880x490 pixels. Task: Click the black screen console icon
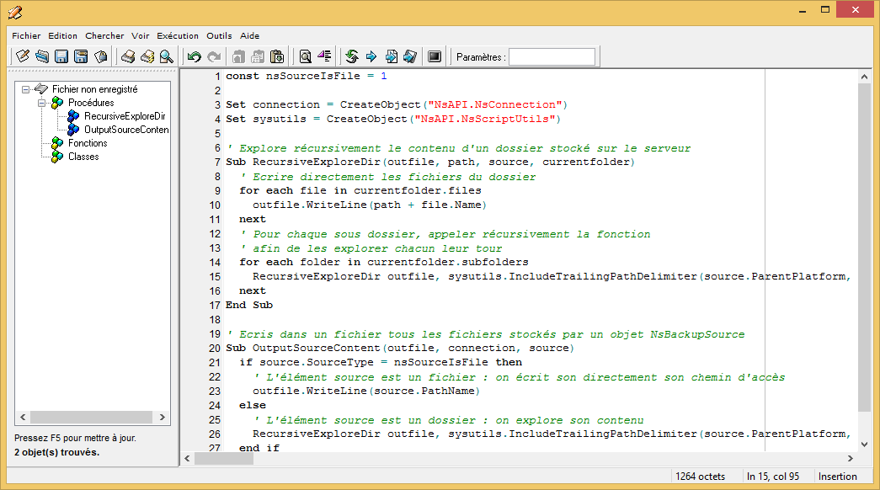[435, 57]
